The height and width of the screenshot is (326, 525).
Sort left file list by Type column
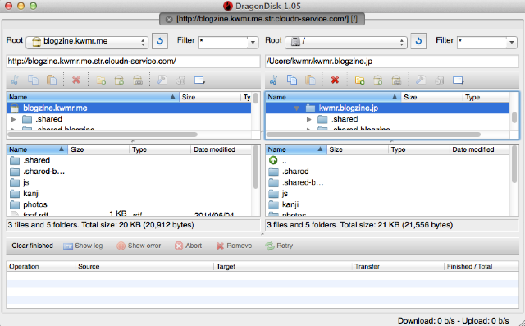[160, 149]
